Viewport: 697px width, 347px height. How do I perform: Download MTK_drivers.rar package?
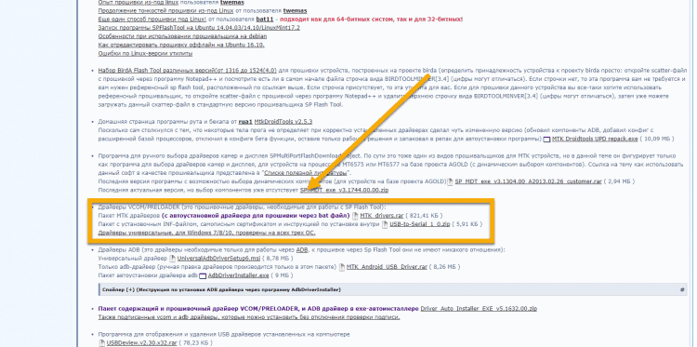(381, 216)
